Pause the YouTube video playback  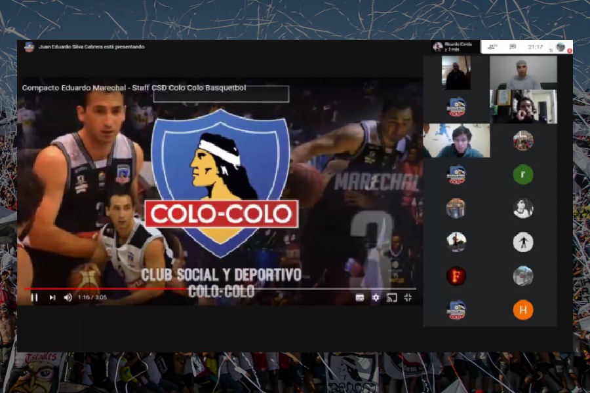[34, 297]
